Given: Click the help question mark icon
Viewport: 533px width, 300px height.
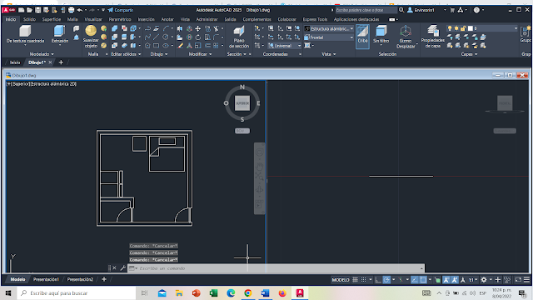Looking at the screenshot, I should 476,10.
